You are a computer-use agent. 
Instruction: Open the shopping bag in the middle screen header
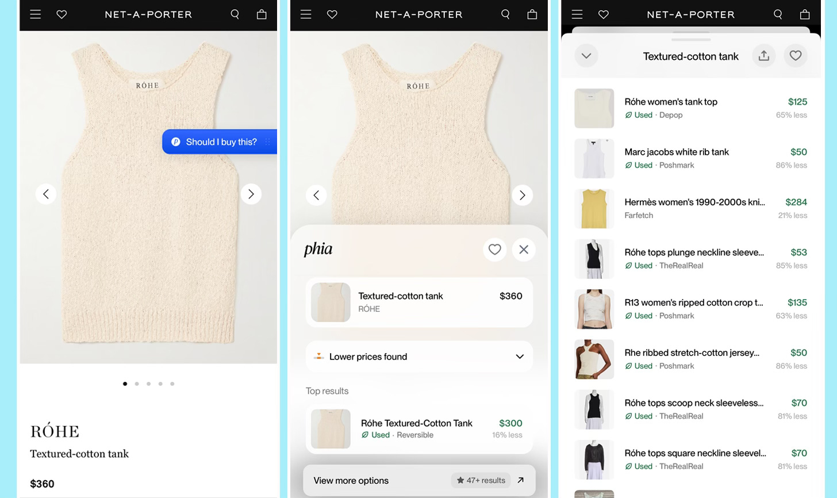coord(532,14)
